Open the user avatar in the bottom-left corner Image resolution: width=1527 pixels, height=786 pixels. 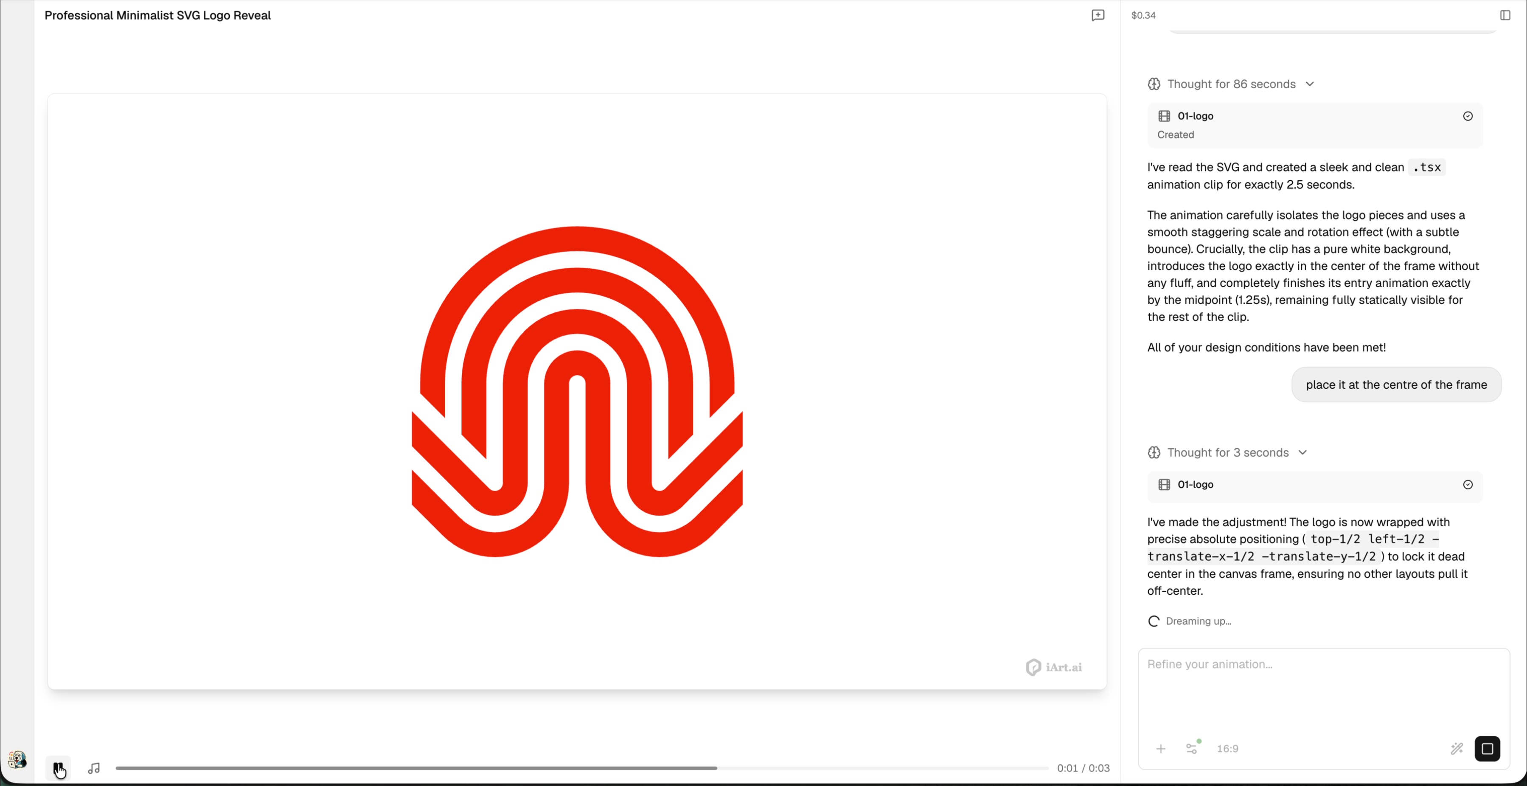[17, 759]
